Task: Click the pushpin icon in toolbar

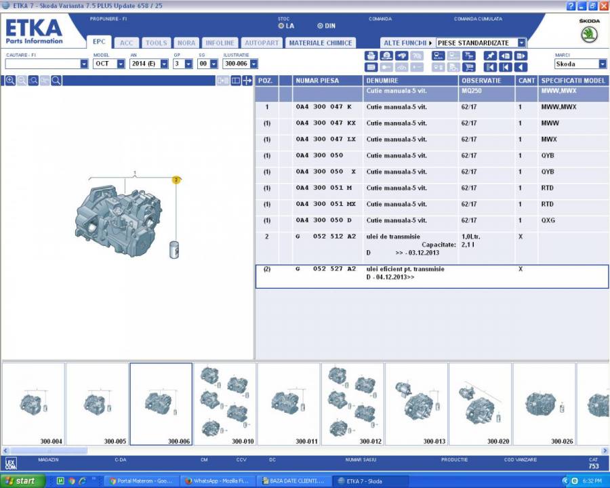Action: coord(489,56)
